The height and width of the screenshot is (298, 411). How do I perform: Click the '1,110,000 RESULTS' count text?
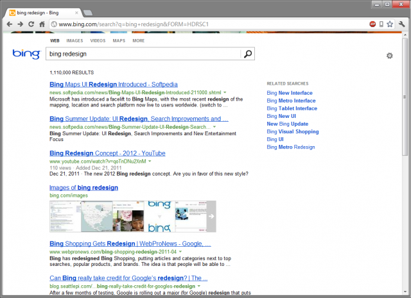71,72
